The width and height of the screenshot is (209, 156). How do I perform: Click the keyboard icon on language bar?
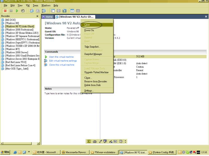click(95, 141)
